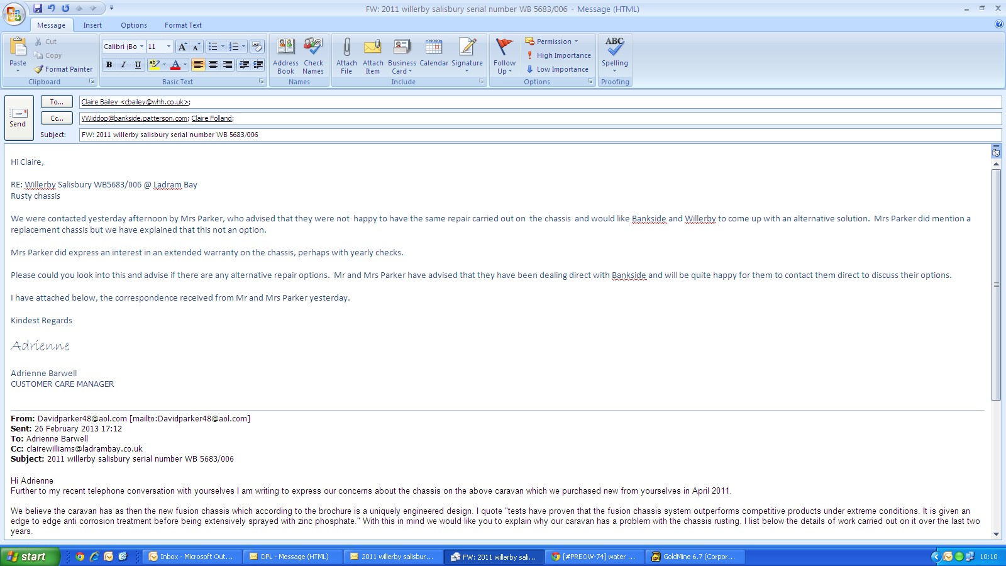Viewport: 1006px width, 566px height.
Task: Switch to Inbox - Microsoft Outlook taskbar window
Action: pyautogui.click(x=192, y=557)
